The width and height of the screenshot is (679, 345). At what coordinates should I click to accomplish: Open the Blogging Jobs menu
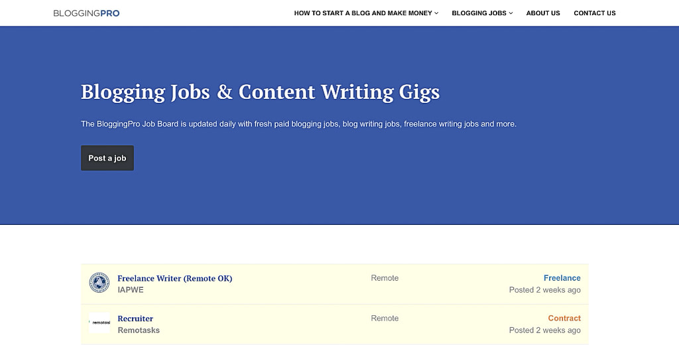479,13
